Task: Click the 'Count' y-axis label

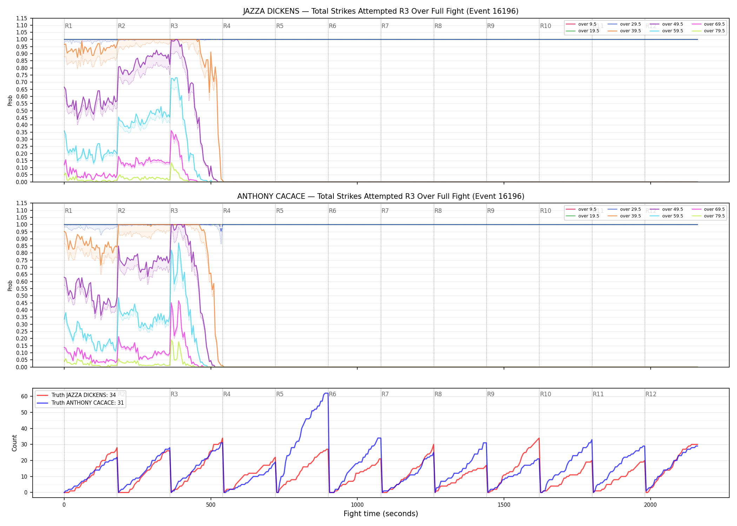Action: point(14,443)
